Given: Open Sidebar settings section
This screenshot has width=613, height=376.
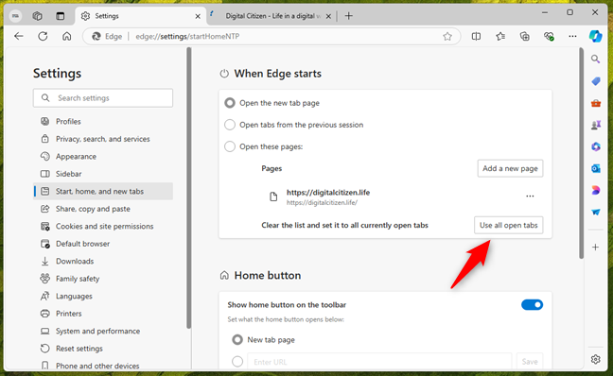Looking at the screenshot, I should pyautogui.click(x=103, y=174).
